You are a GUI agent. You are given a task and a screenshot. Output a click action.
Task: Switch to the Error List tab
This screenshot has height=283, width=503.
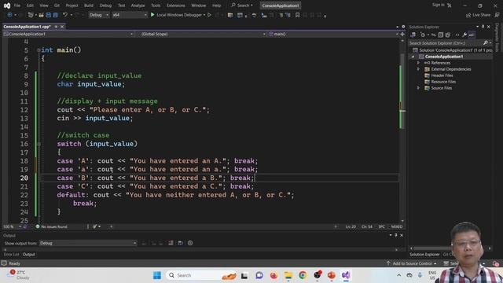[11, 255]
